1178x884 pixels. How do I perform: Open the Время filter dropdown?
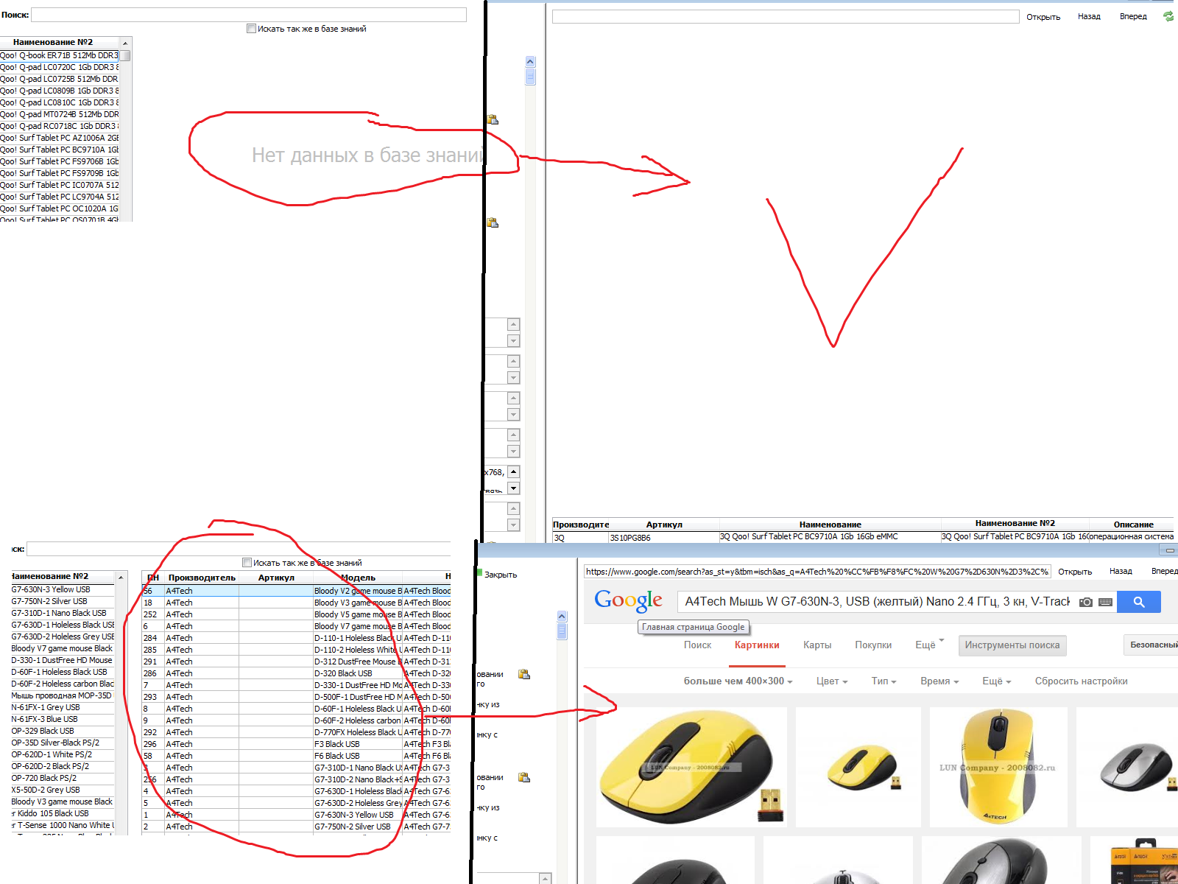pyautogui.click(x=939, y=681)
